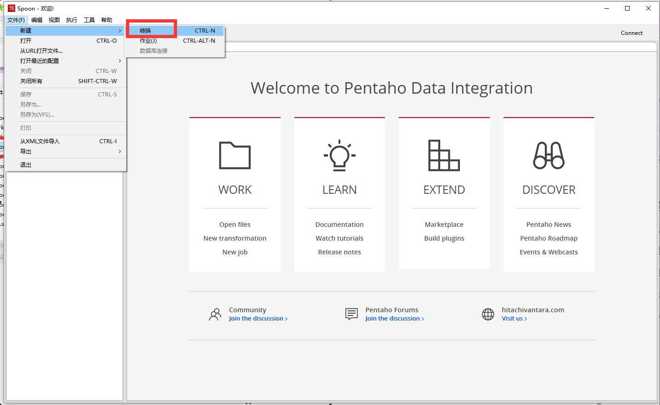Click the EXTEND blocks icon

point(444,155)
